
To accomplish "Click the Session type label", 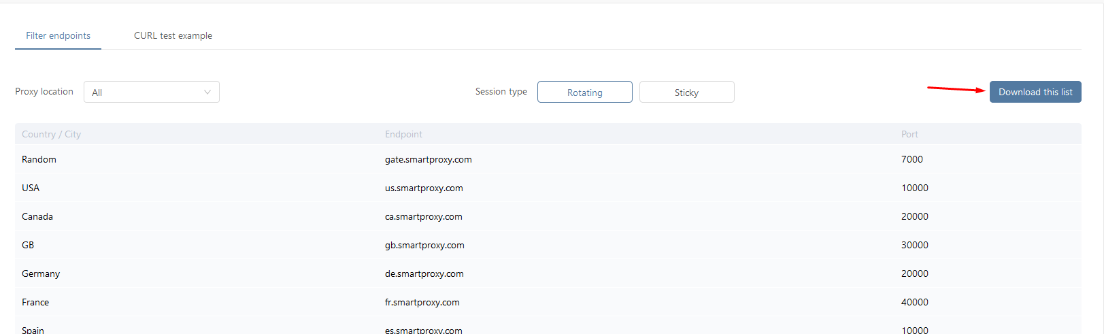I will point(501,91).
